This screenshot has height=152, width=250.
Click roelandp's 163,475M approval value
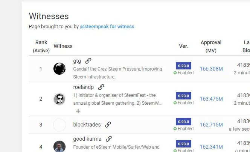(211, 99)
